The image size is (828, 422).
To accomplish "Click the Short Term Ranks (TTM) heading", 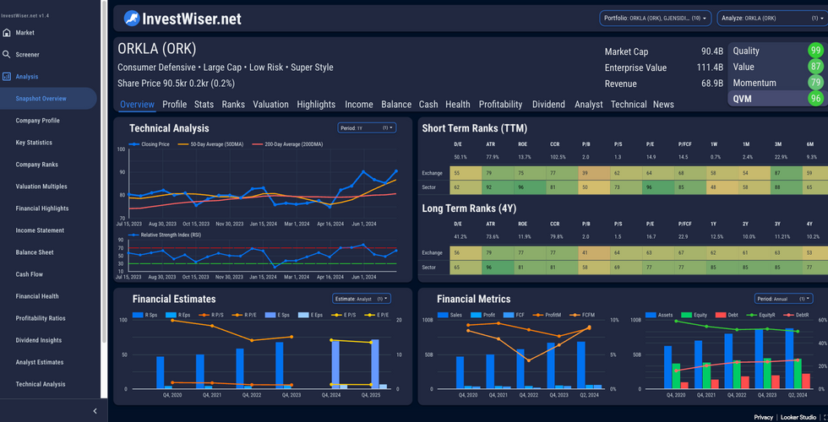I will click(x=474, y=128).
